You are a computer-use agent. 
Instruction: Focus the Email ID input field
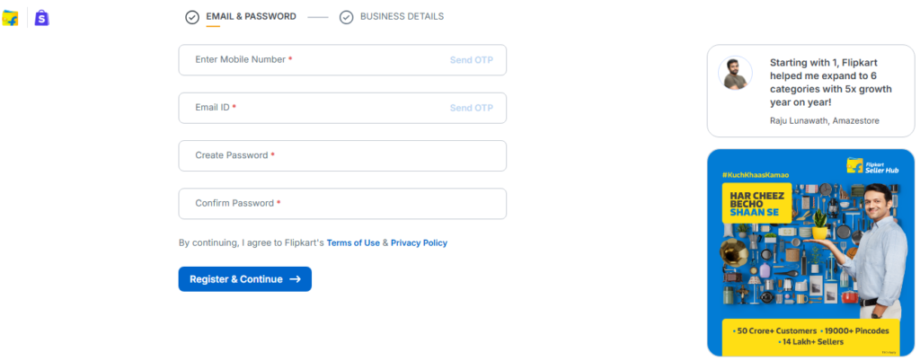[x=314, y=108]
